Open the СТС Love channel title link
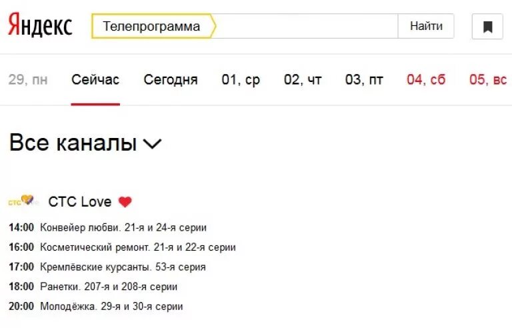This screenshot has height=328, width=512. pyautogui.click(x=80, y=201)
